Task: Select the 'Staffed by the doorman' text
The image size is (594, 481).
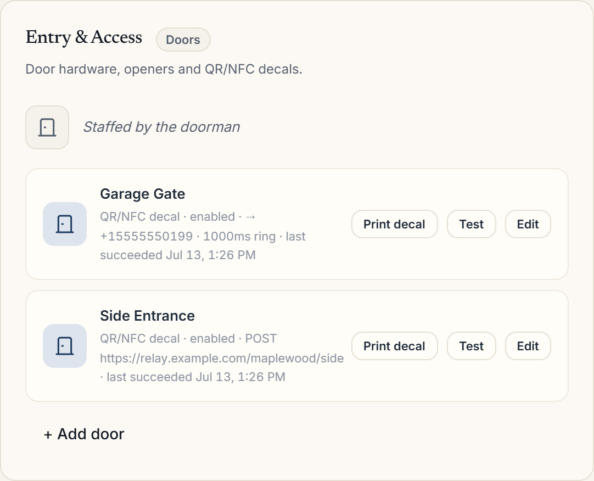Action: (x=162, y=127)
